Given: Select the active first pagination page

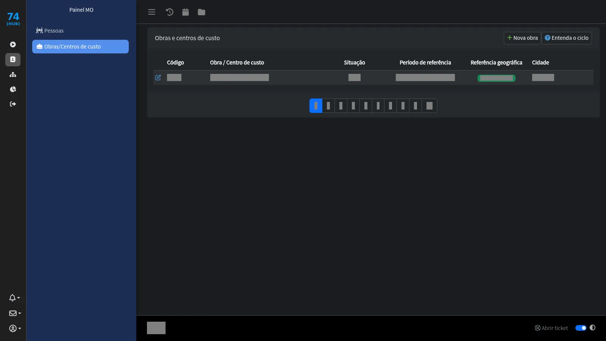Looking at the screenshot, I should 316,106.
